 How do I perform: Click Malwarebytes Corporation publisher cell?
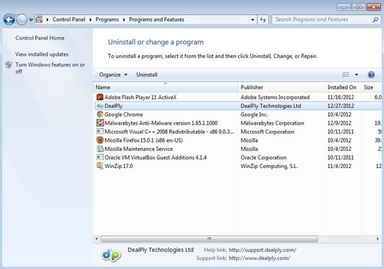click(x=273, y=123)
